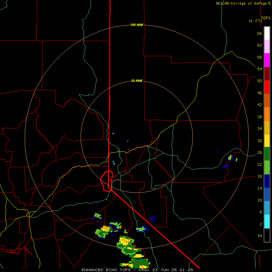
Task: Pick the light blue legend swatch
Action: tap(267, 208)
